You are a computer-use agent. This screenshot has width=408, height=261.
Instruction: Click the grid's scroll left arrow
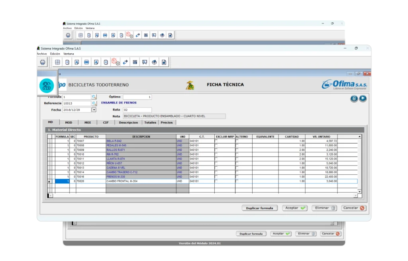point(51,195)
